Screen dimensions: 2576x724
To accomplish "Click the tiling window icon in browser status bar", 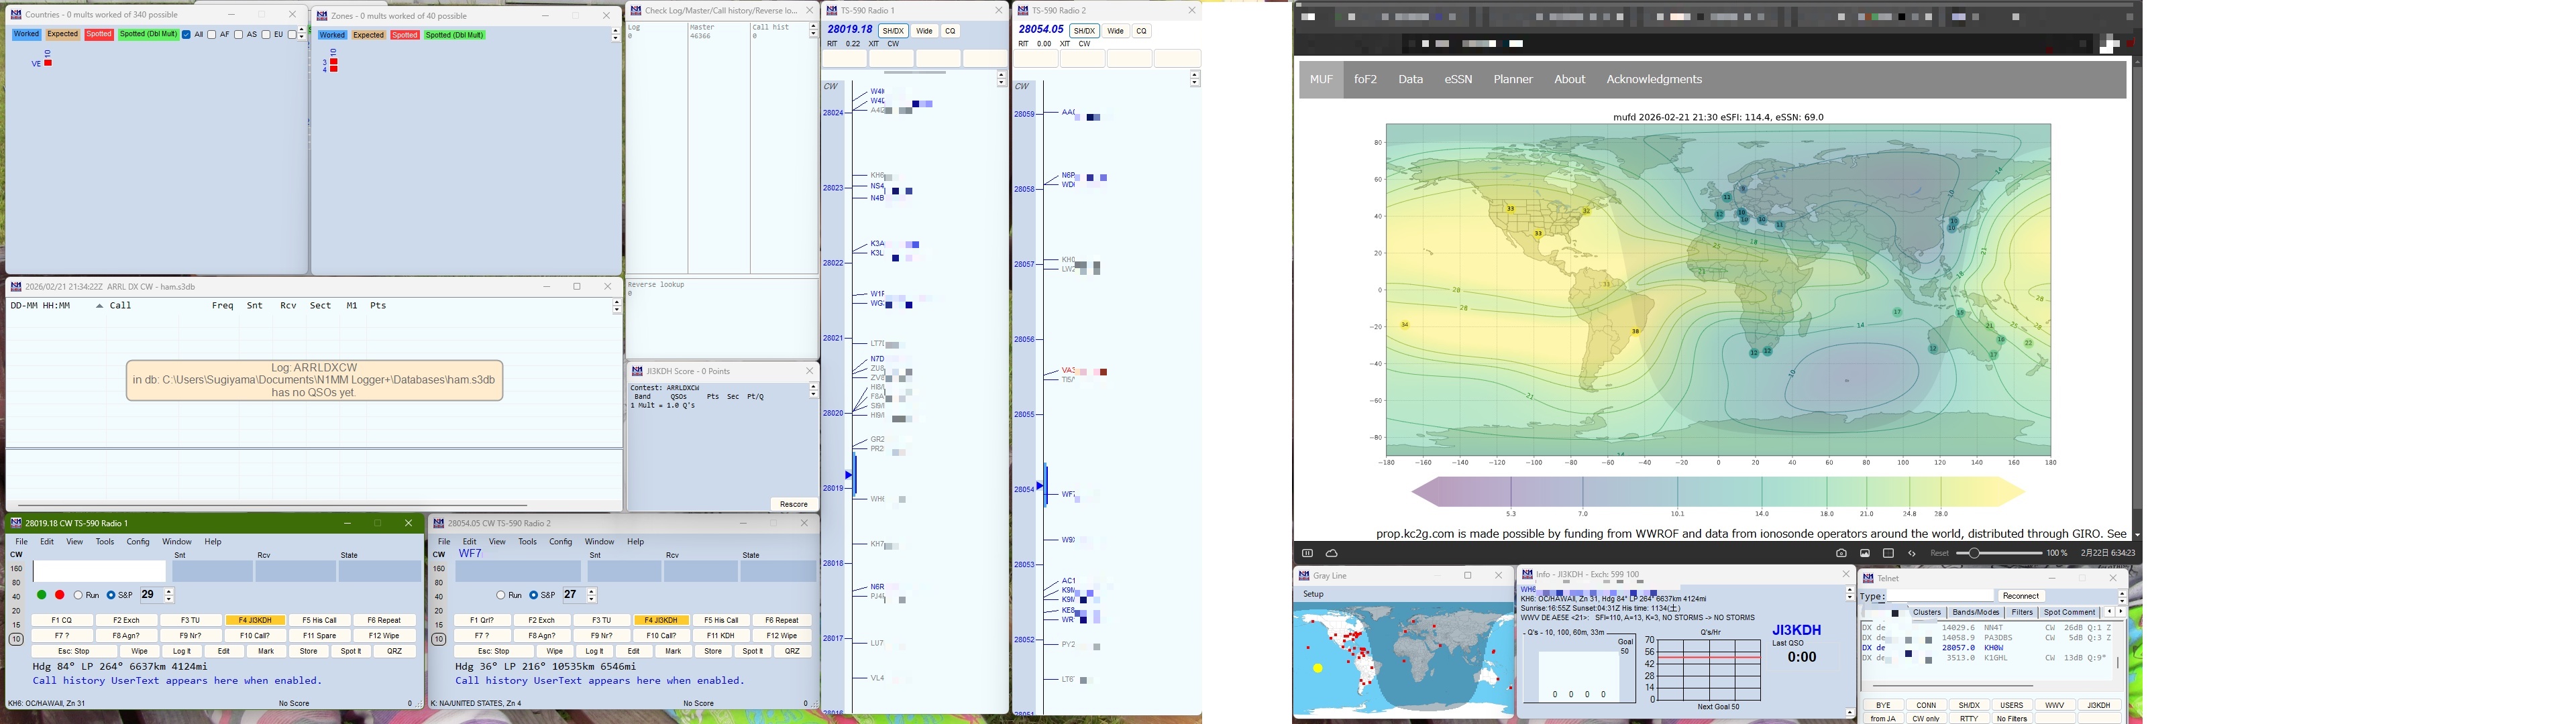I will [x=1888, y=553].
